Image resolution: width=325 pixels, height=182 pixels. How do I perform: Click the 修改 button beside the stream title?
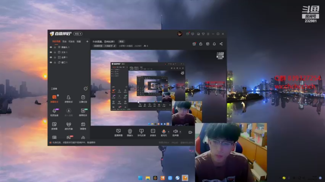click(121, 42)
